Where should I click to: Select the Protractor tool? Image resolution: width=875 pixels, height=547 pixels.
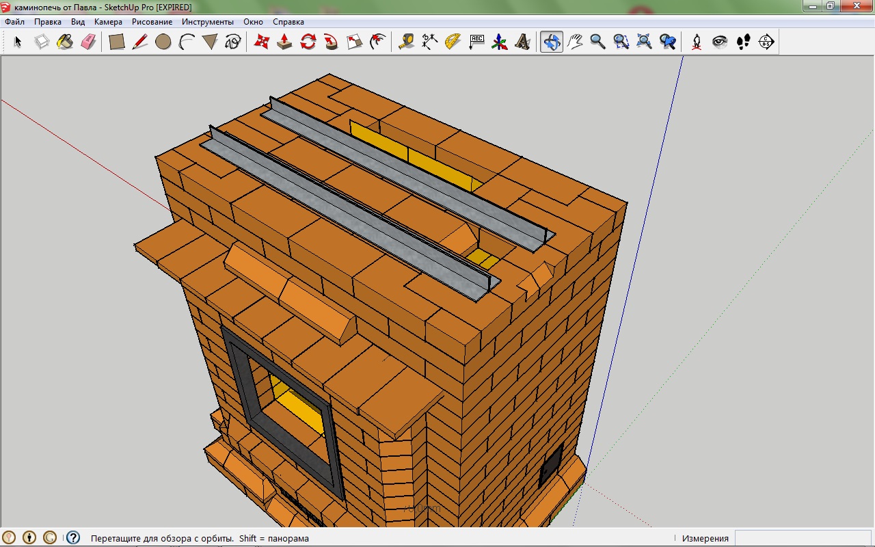[x=453, y=42]
